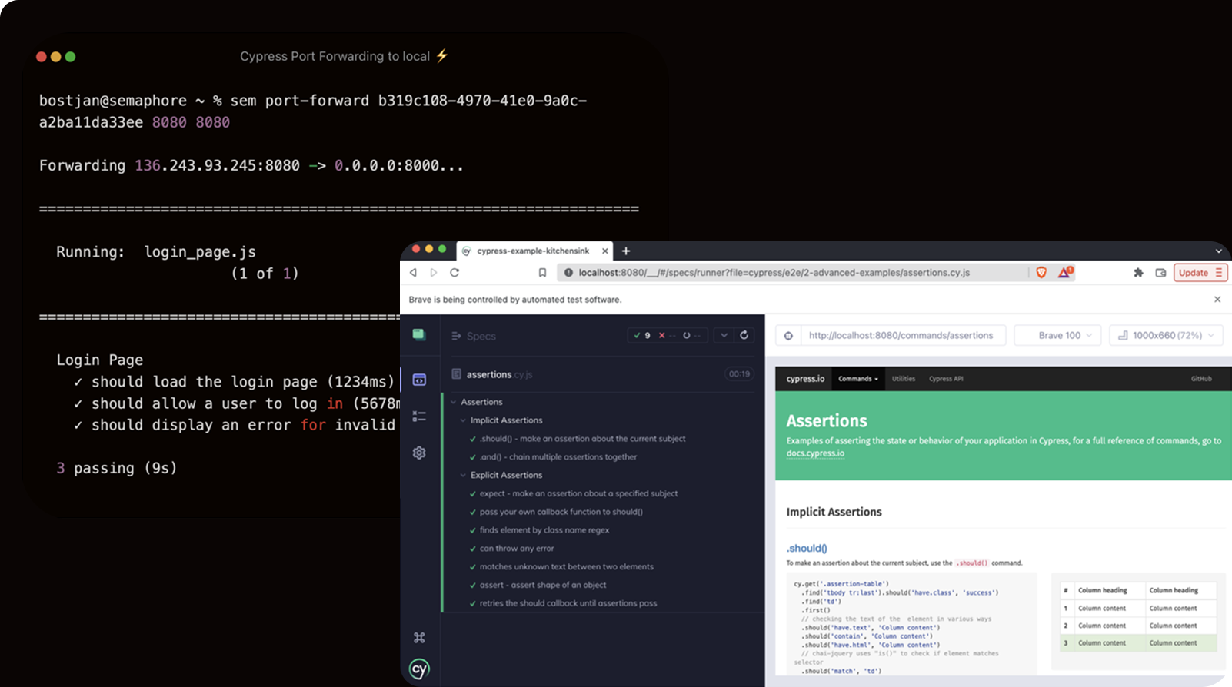Click 'Running: login_page.js' in the terminal
The height and width of the screenshot is (687, 1232).
(156, 252)
